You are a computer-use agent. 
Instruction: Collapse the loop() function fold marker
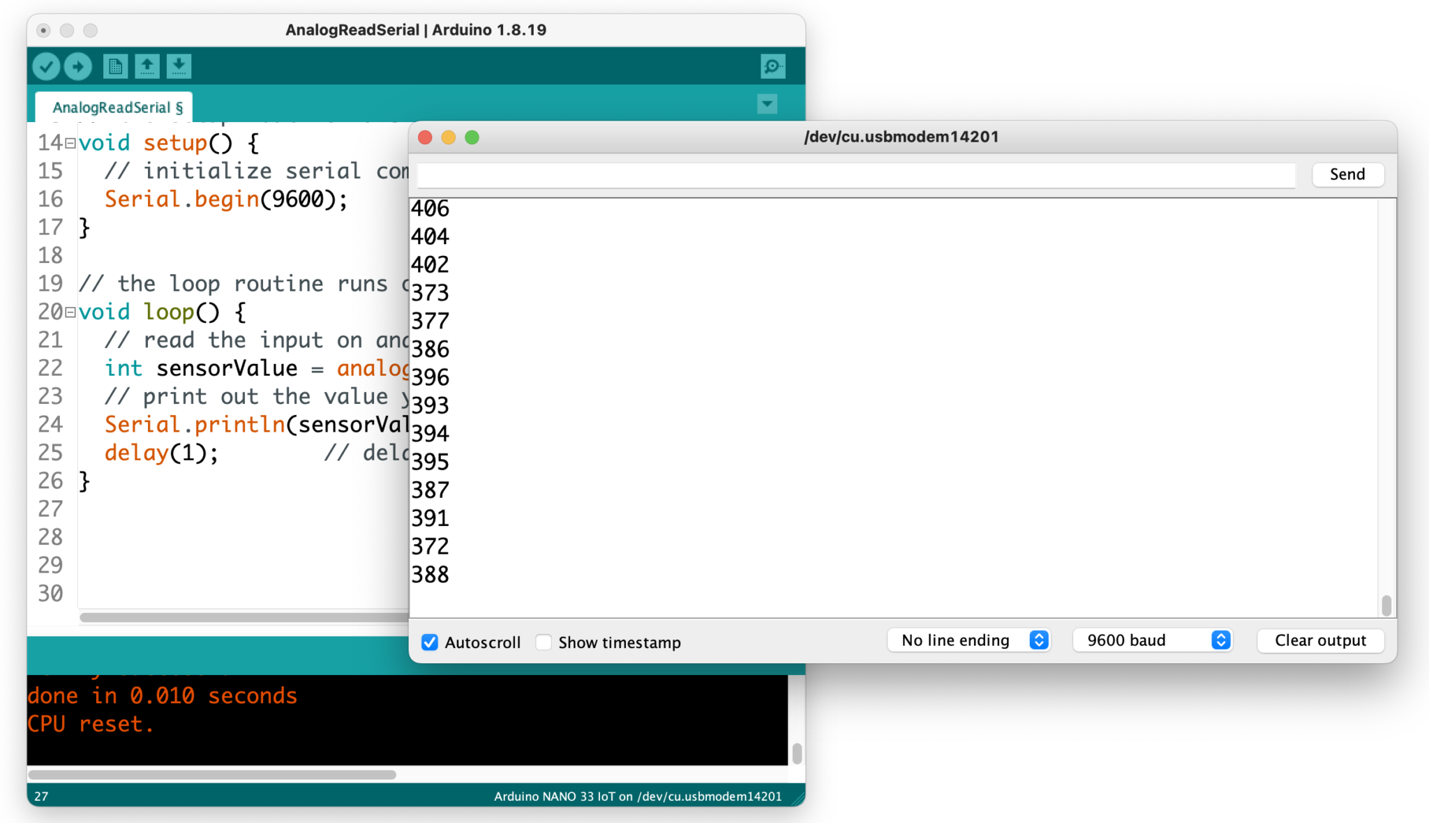click(70, 312)
